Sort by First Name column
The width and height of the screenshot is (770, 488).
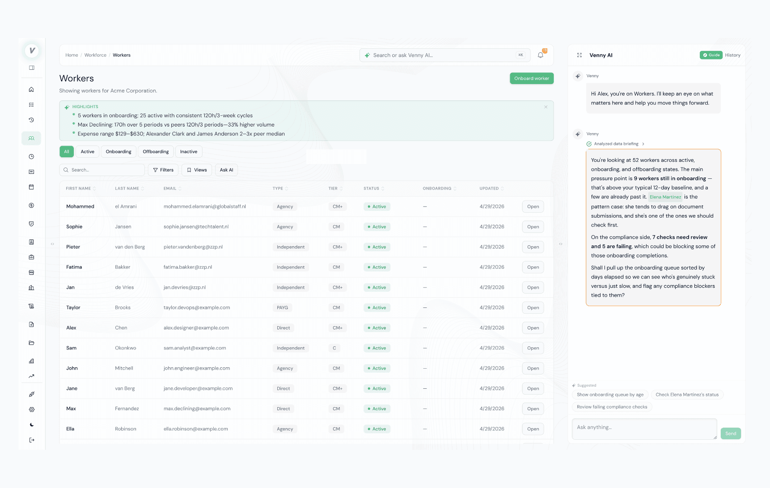(80, 189)
